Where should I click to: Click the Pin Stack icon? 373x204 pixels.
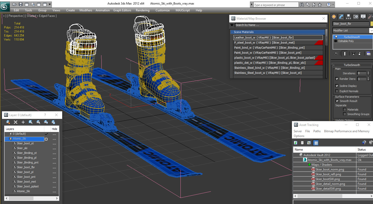336,53
